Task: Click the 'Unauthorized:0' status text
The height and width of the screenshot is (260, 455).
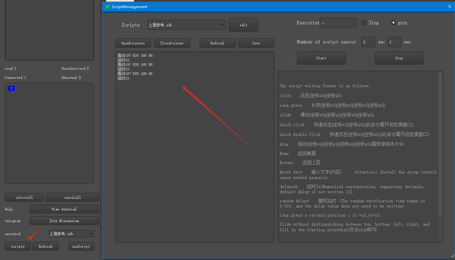Action: pyautogui.click(x=75, y=69)
